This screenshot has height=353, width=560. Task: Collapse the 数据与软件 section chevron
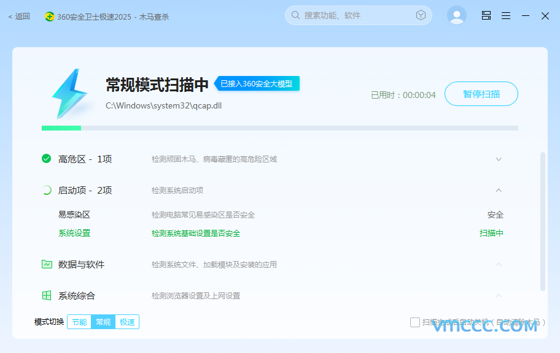coord(499,265)
